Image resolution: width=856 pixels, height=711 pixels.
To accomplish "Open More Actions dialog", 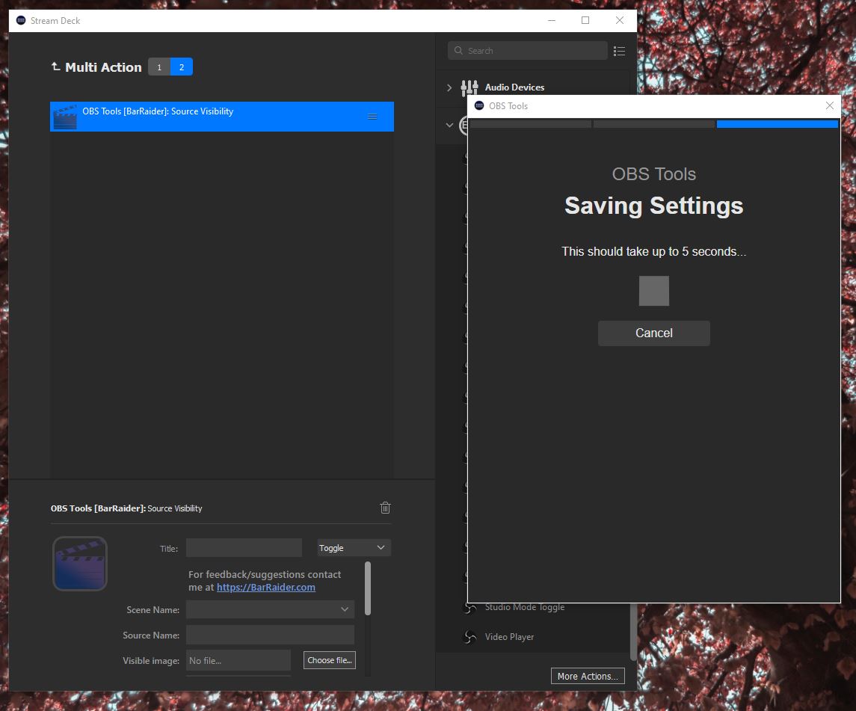I will [x=588, y=676].
